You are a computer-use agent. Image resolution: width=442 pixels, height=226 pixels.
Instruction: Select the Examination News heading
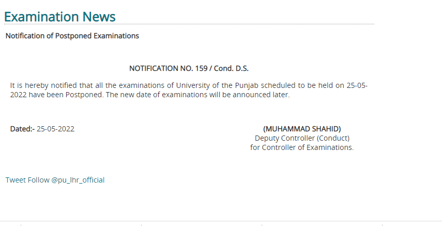(x=60, y=17)
